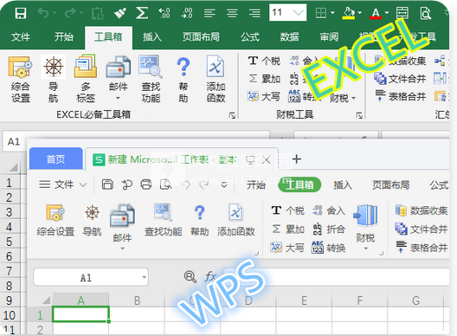Open 页面布局 tab in Excel ribbon
This screenshot has width=457, height=336.
201,37
